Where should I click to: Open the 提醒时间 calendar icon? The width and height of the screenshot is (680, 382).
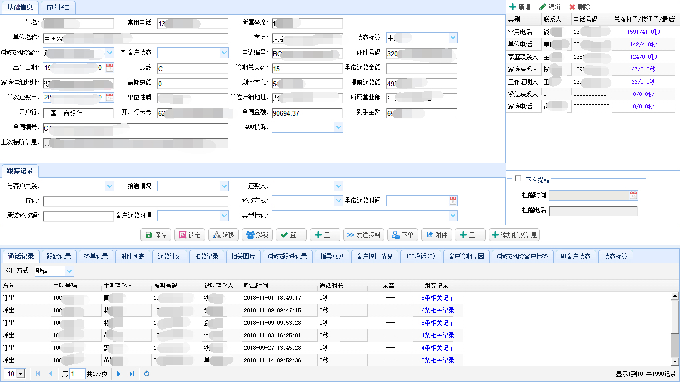pyautogui.click(x=633, y=195)
